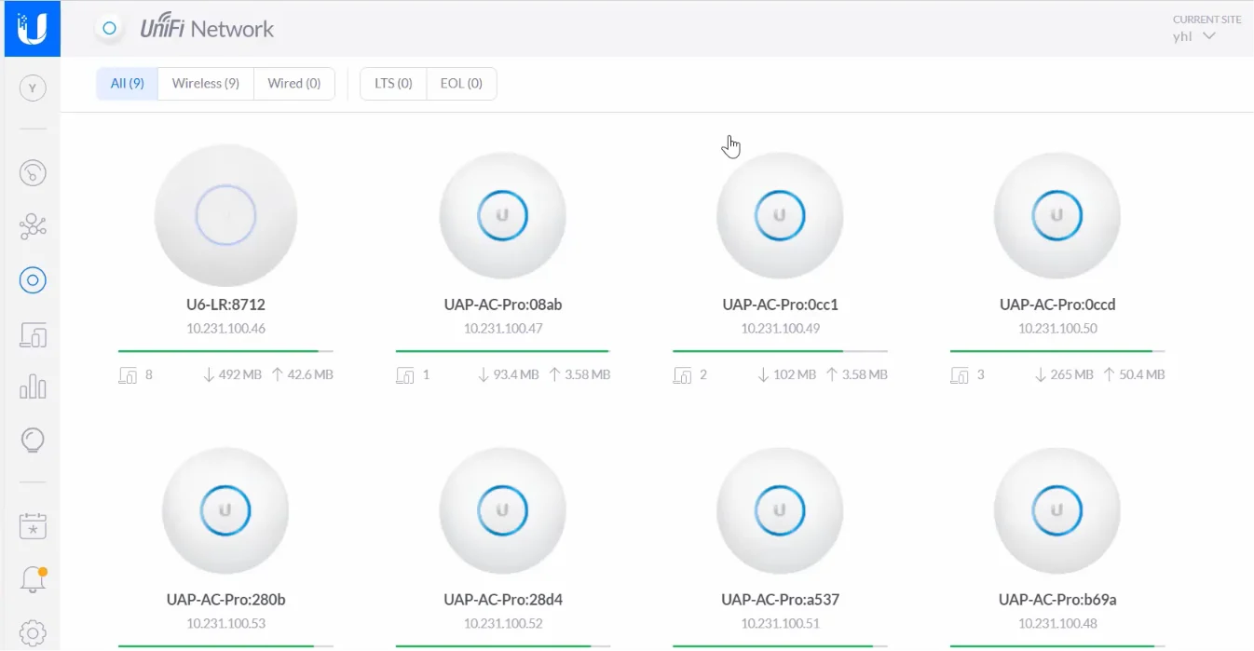Open the UAP-AC-Pro:0cc1 device image
The width and height of the screenshot is (1254, 651).
click(x=780, y=215)
